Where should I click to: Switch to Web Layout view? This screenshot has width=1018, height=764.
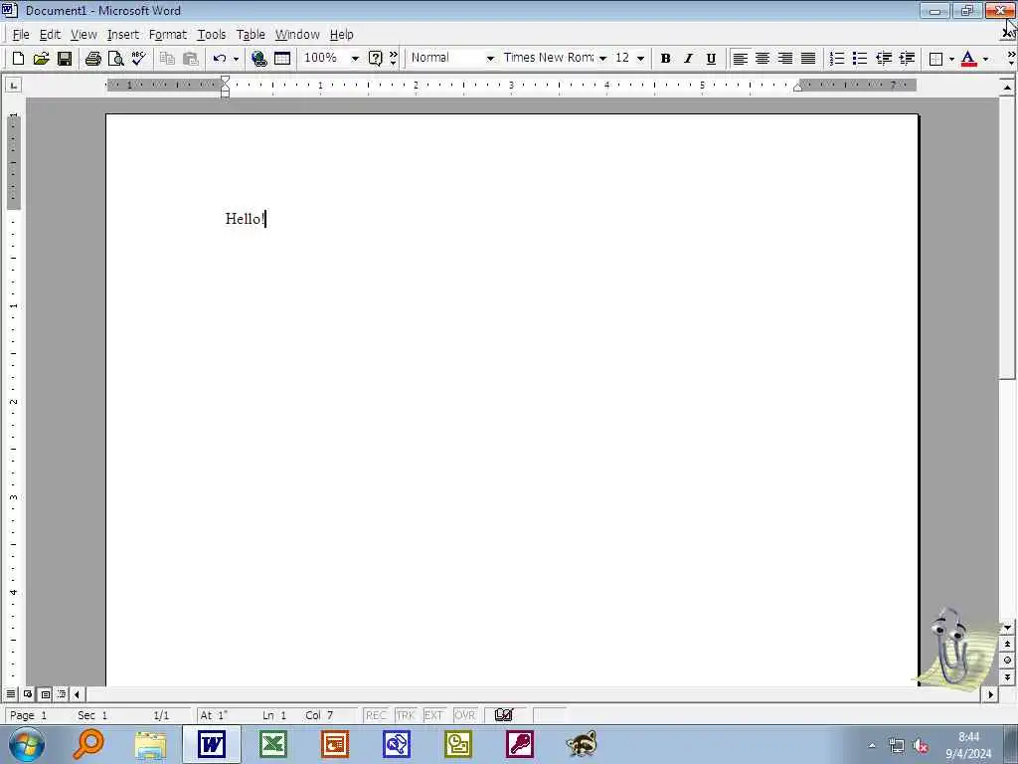pos(28,694)
